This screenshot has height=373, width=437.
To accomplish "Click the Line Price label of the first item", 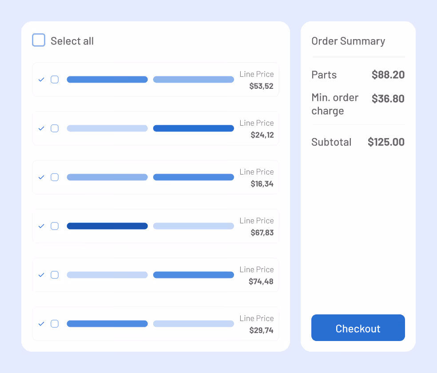I will [x=257, y=74].
